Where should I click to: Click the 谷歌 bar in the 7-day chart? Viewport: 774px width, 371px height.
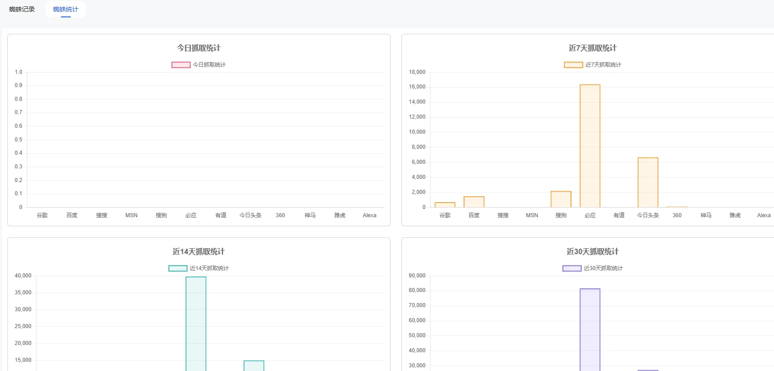point(445,205)
